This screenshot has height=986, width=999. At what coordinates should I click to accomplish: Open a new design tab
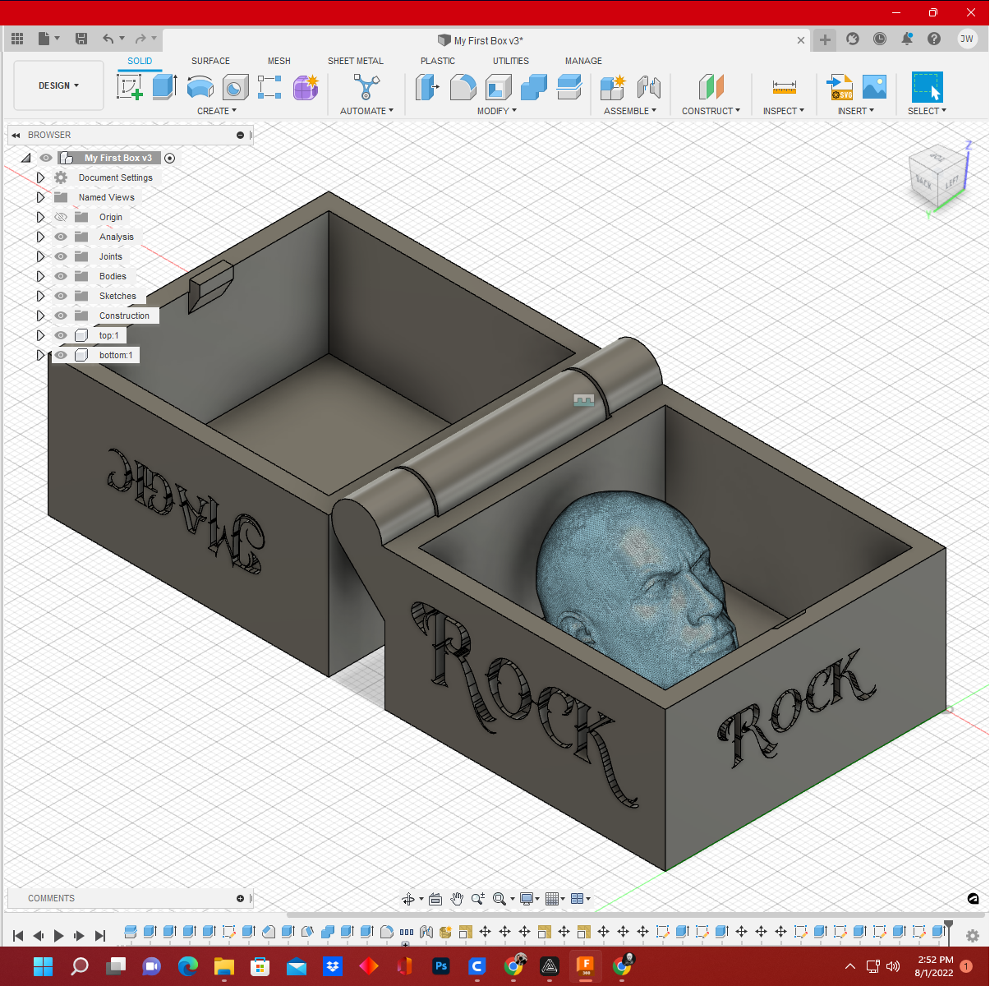coord(825,39)
